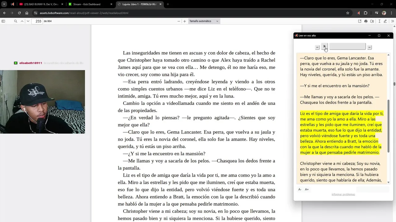Click paragraph 'Christopher viene a mi cabeza' in panel
Image resolution: width=396 pixels, height=222 pixels.
[x=341, y=172]
